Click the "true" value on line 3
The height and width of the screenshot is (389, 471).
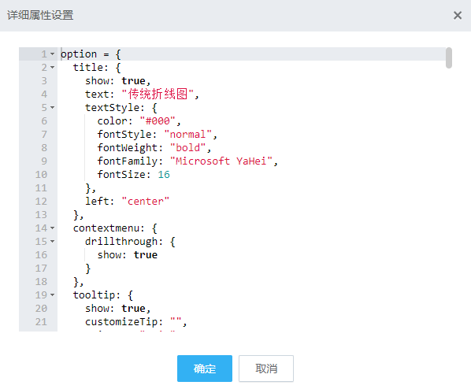(133, 81)
